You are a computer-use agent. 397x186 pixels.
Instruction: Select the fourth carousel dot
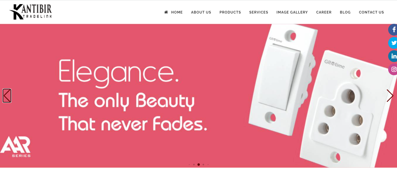[x=203, y=165]
